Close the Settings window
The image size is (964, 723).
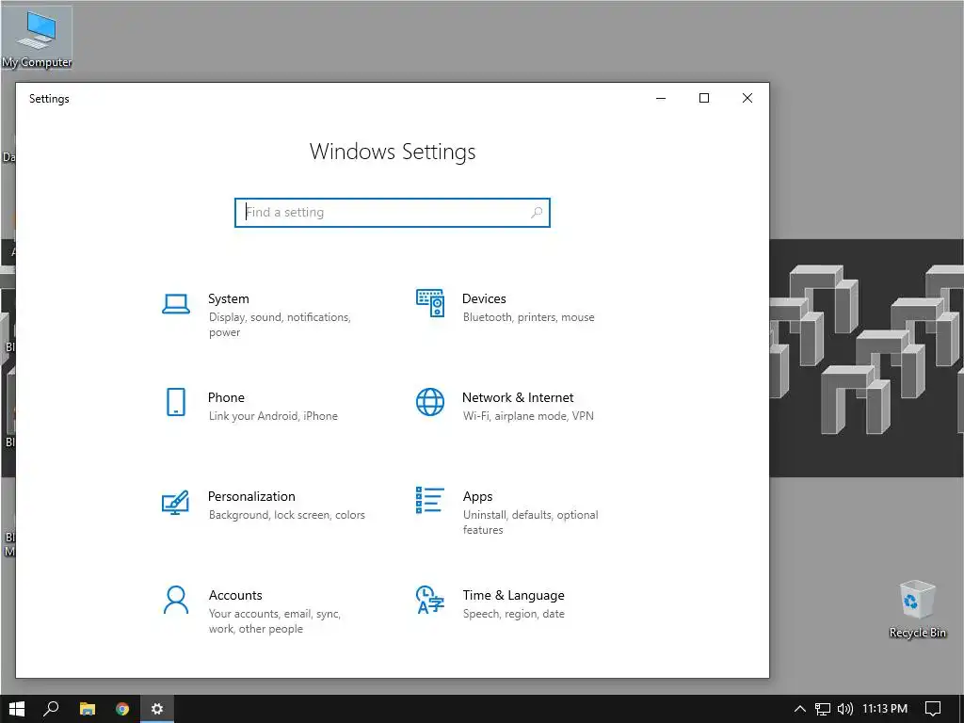tap(747, 98)
